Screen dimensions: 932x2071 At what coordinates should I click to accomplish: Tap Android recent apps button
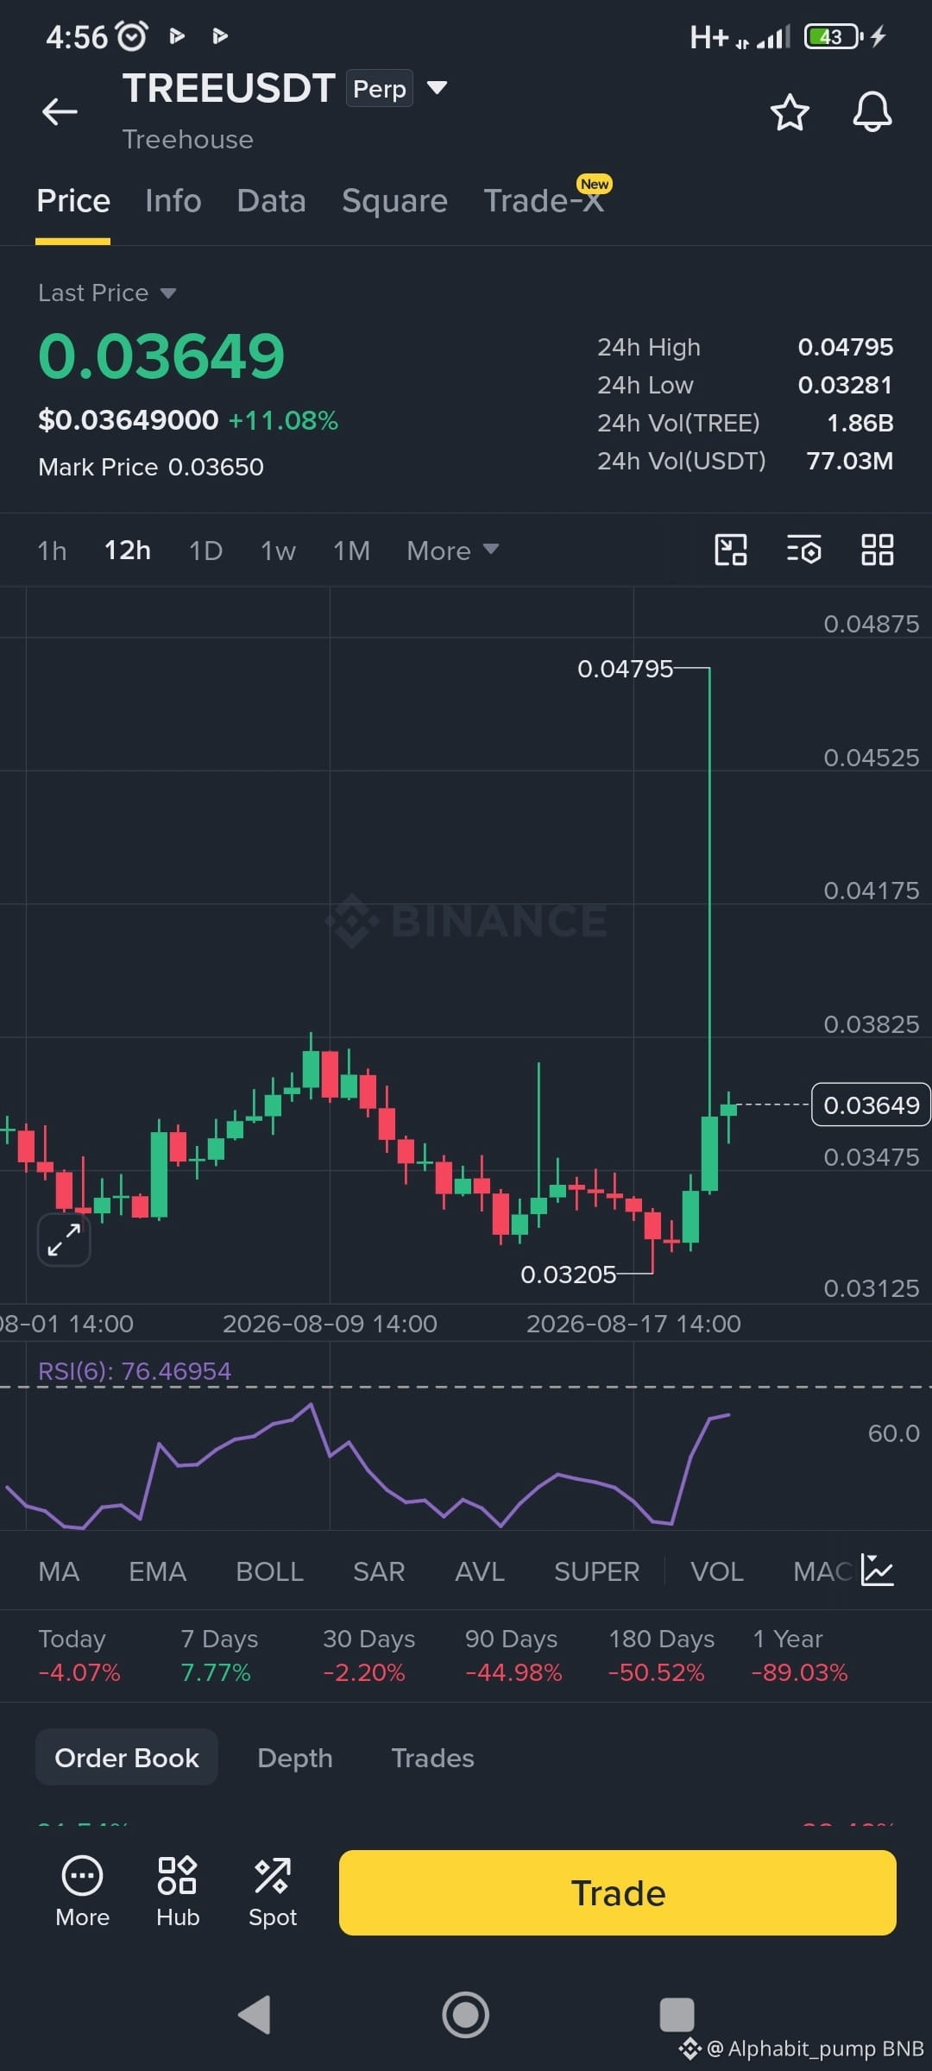(x=677, y=2015)
